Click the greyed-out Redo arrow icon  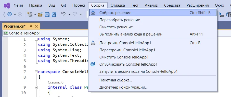[x=75, y=14]
